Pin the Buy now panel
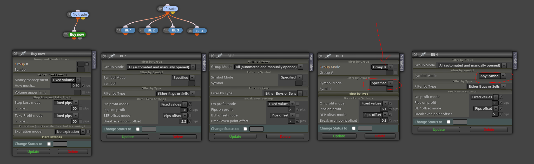 coord(23,53)
